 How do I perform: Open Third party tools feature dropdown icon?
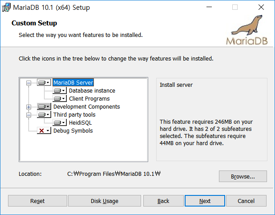pyautogui.click(x=44, y=114)
